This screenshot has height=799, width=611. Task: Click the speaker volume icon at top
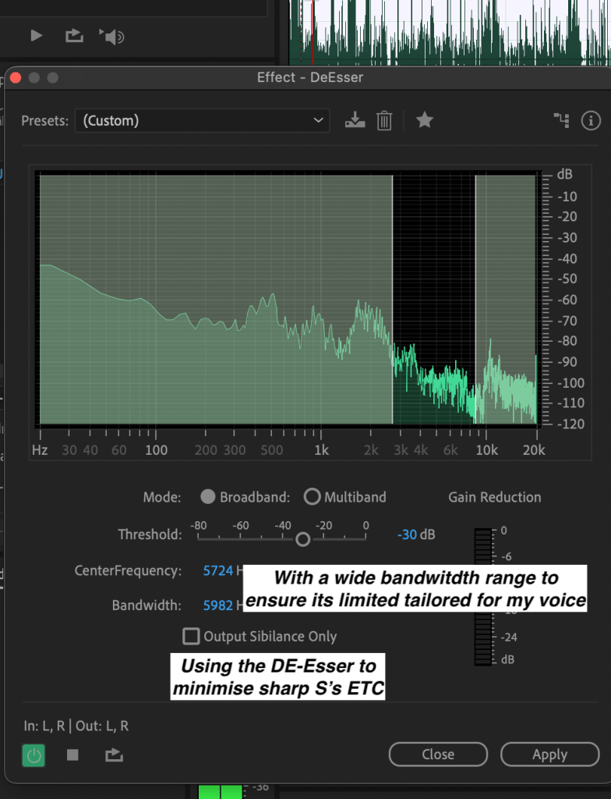[111, 36]
